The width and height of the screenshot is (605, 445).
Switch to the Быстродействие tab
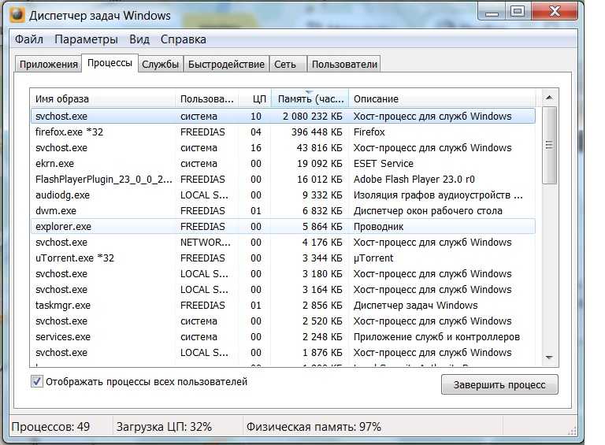point(227,64)
